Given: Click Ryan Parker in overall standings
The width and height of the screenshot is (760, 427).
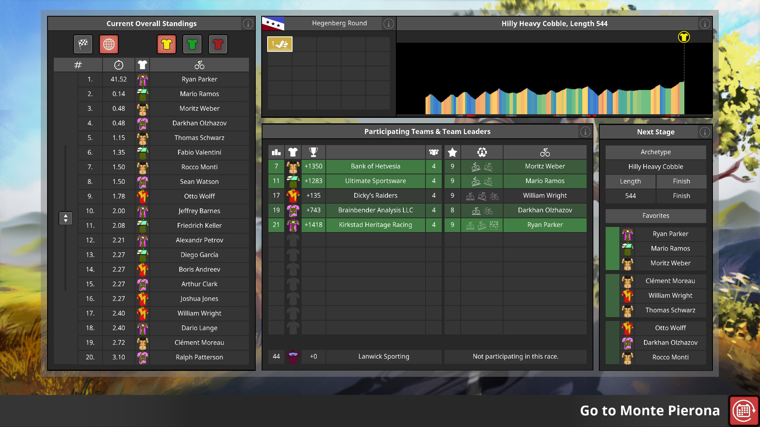Looking at the screenshot, I should pos(199,79).
